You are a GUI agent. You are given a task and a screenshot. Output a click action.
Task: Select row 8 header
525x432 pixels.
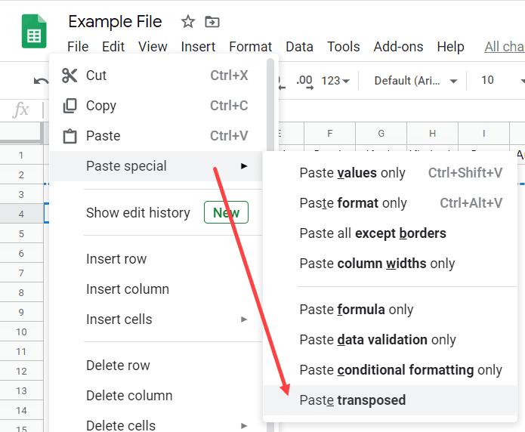click(21, 292)
